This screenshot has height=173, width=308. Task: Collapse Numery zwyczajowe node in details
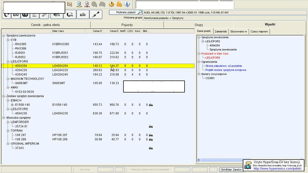[199, 74]
